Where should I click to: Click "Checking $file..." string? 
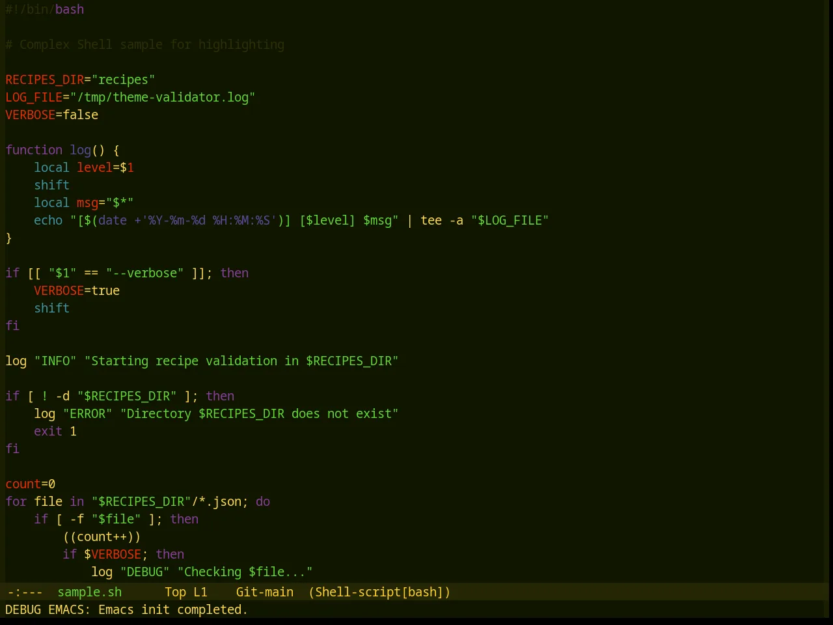[x=245, y=572]
